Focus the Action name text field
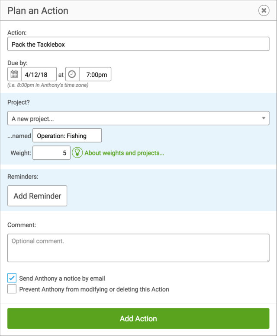This screenshot has height=336, width=277. click(138, 44)
